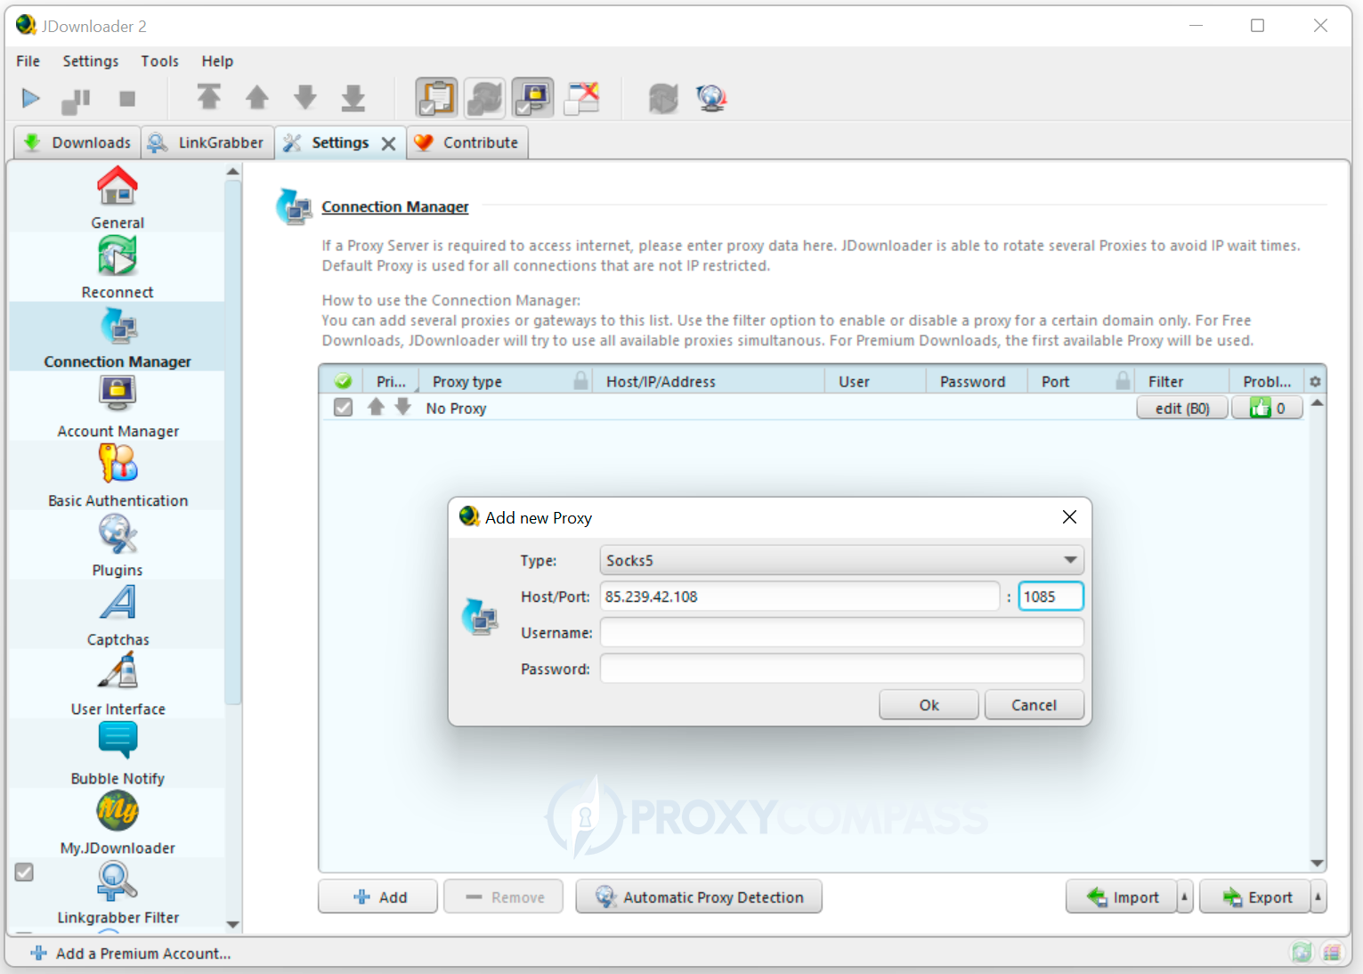Screen dimensions: 1363x974
Task: Click the enabled column header checkmark
Action: tap(343, 381)
